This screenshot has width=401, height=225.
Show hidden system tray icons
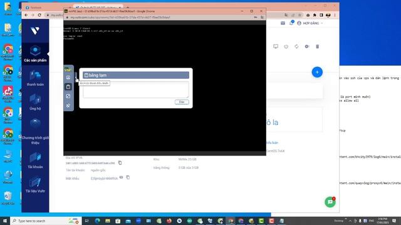(x=350, y=221)
